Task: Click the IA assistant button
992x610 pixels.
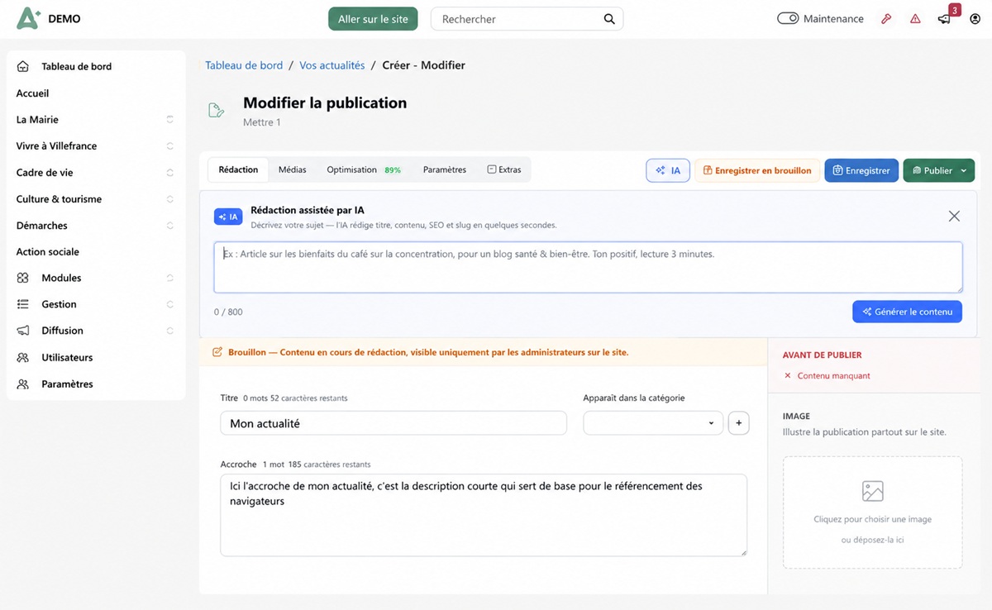Action: click(668, 170)
